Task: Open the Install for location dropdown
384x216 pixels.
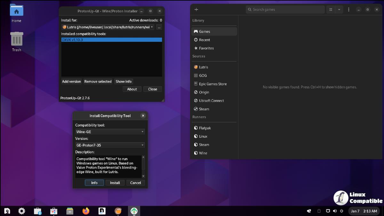Action: [x=108, y=27]
